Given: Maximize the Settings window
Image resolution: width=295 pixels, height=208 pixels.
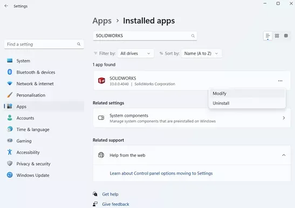Looking at the screenshot, I should coord(278,3).
